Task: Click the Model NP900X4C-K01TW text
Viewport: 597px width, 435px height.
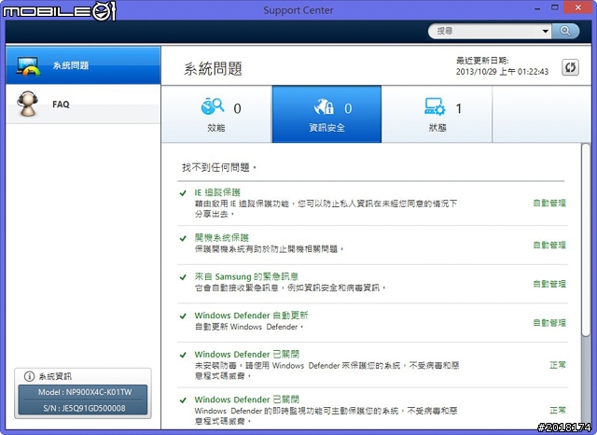Action: click(x=85, y=392)
